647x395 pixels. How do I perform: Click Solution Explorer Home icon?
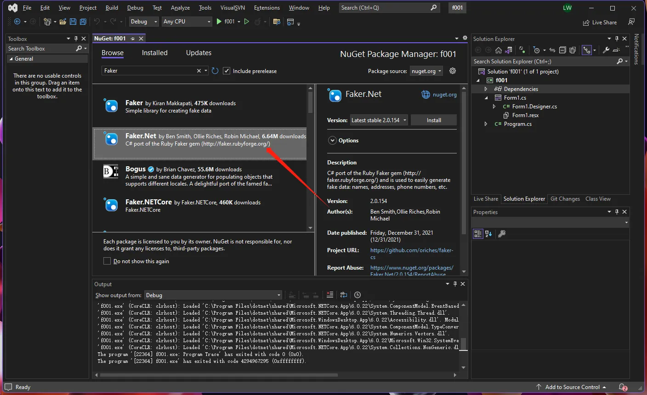tap(499, 50)
